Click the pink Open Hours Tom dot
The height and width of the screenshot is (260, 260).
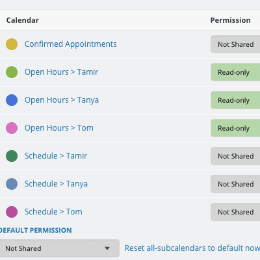(x=12, y=128)
